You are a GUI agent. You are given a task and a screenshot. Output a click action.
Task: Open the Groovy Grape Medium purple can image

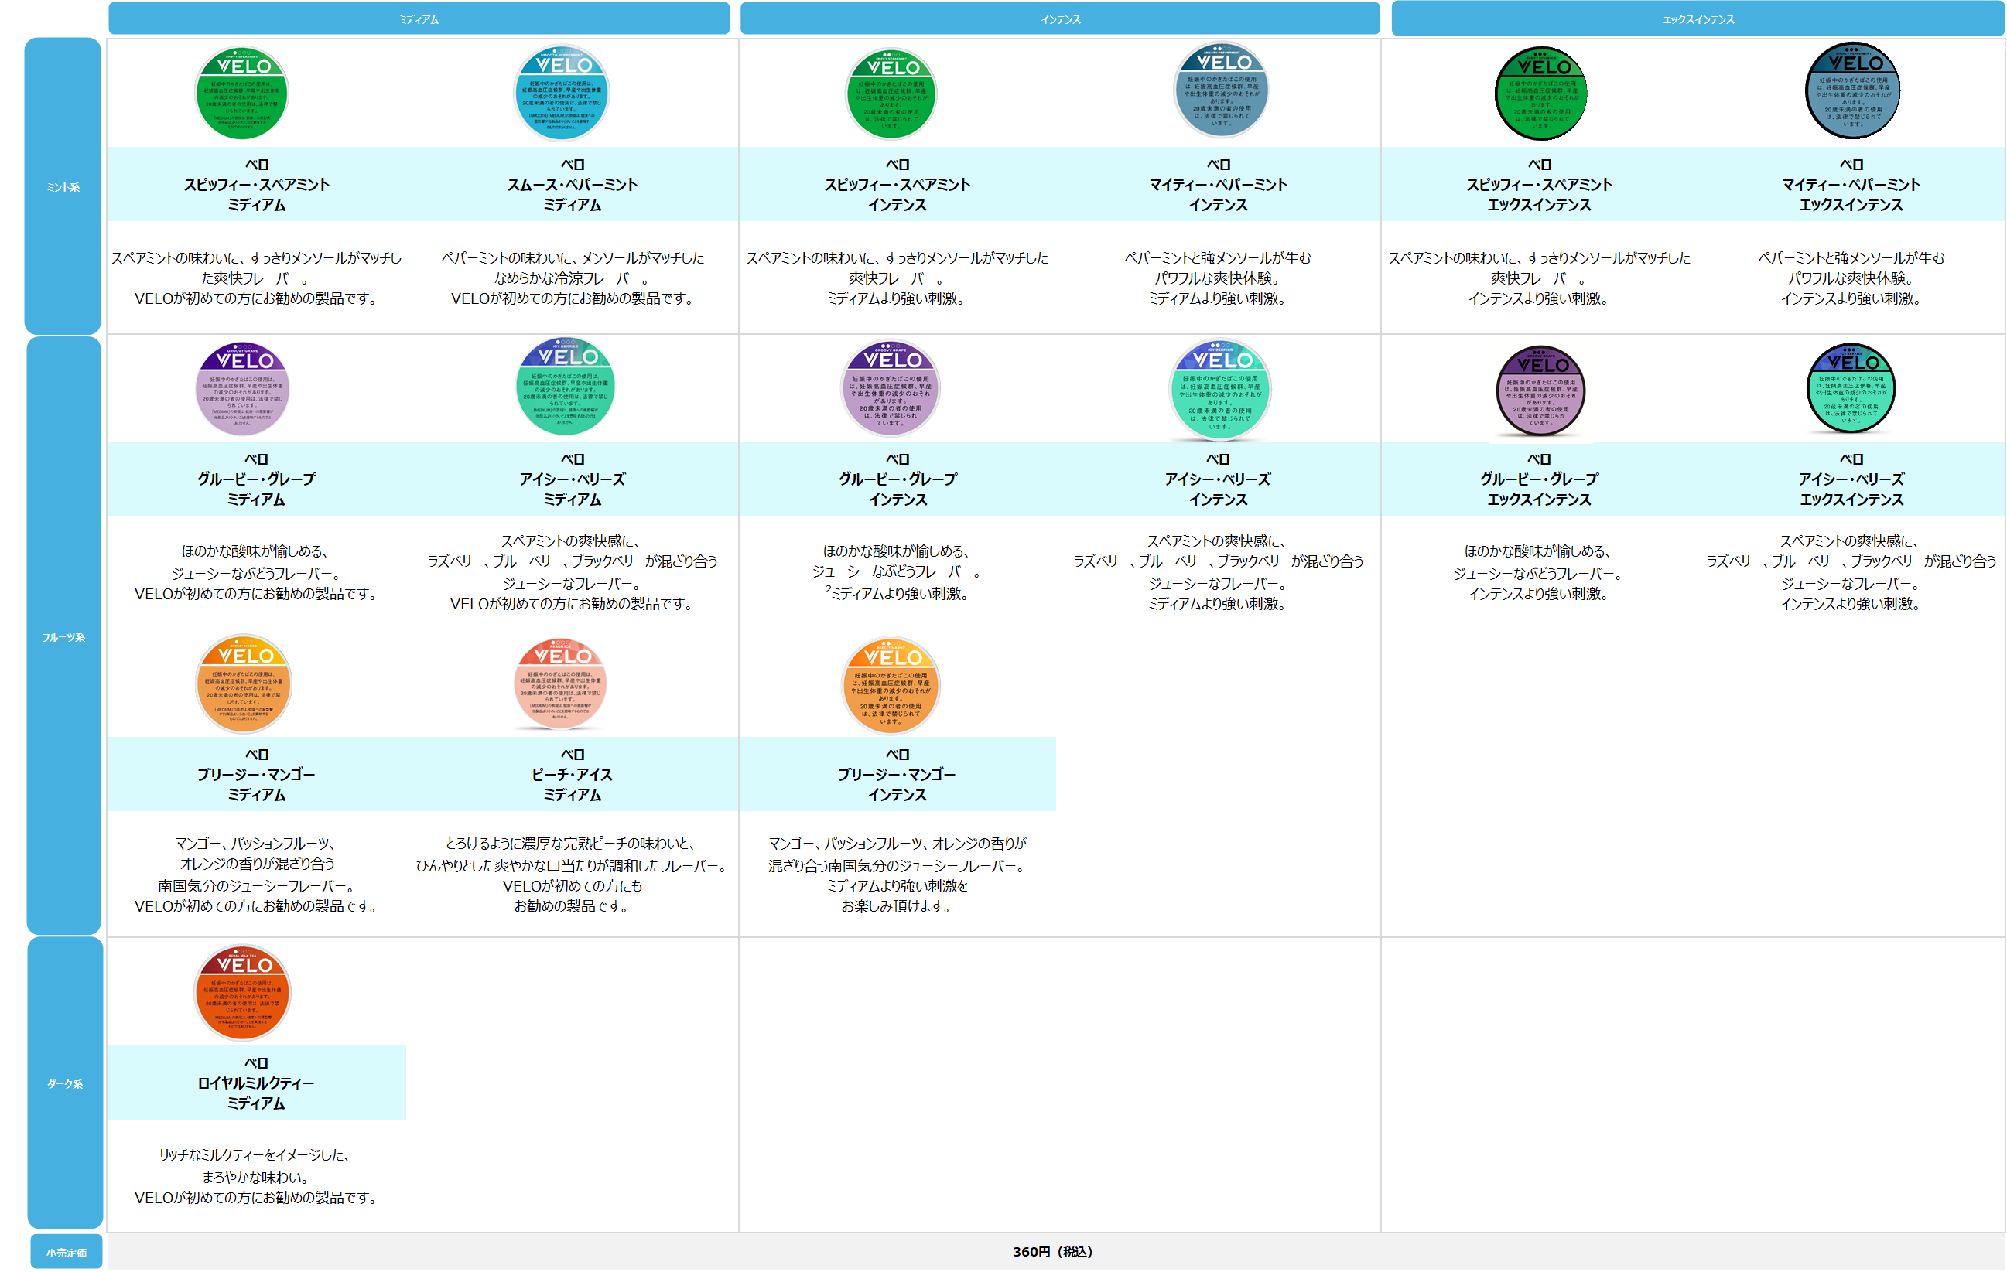(x=242, y=388)
